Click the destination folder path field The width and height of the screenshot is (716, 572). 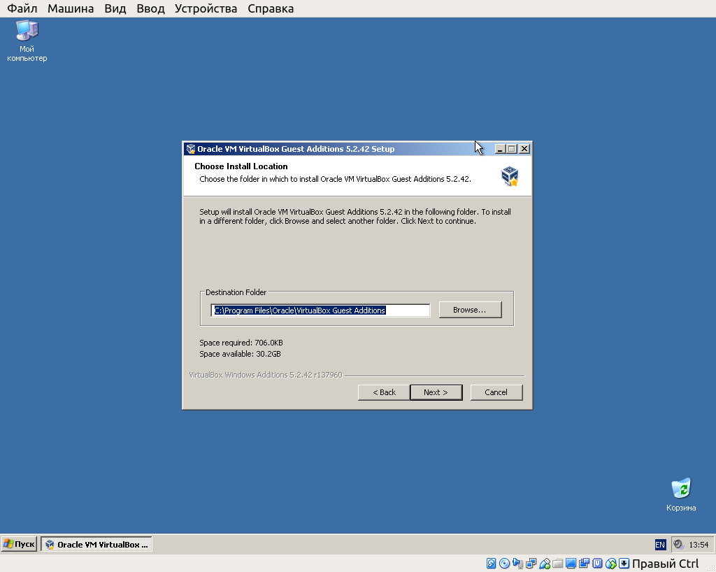(x=320, y=310)
